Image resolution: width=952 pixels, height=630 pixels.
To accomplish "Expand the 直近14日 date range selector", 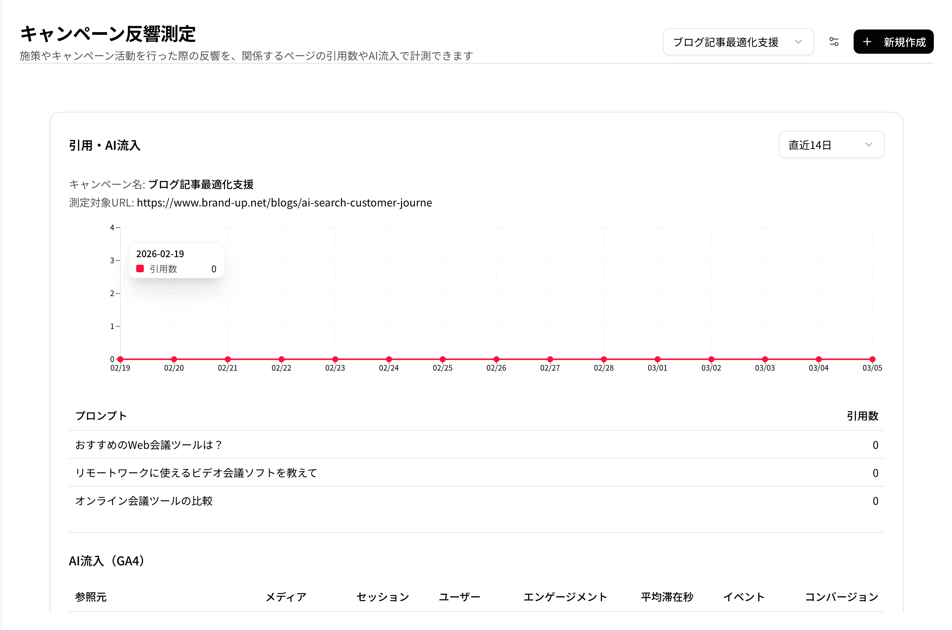I will coord(831,144).
